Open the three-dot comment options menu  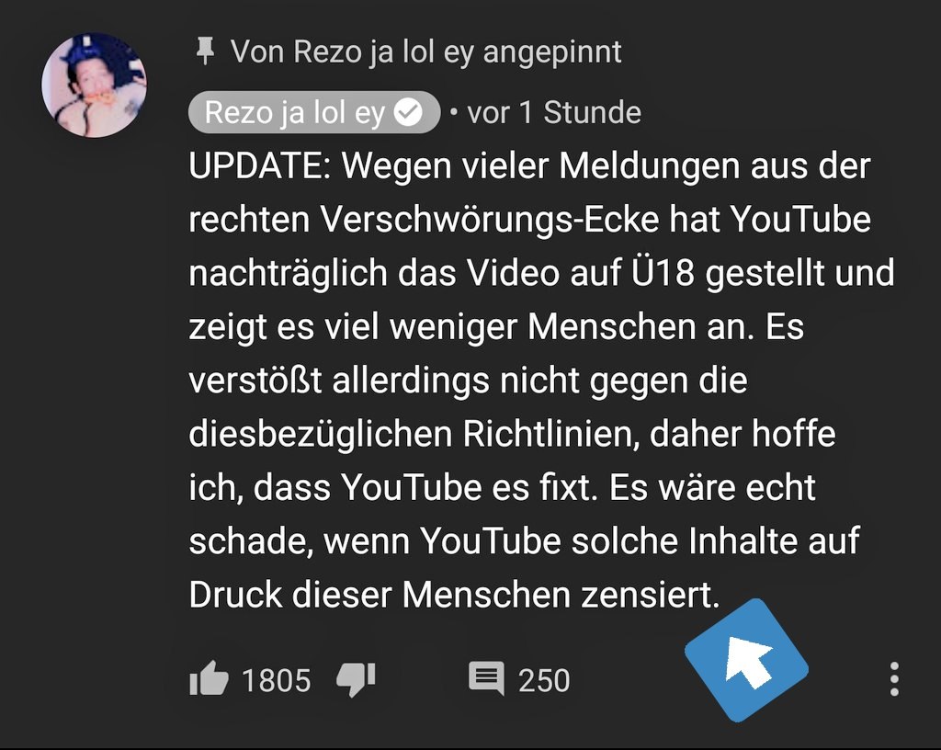click(x=894, y=679)
